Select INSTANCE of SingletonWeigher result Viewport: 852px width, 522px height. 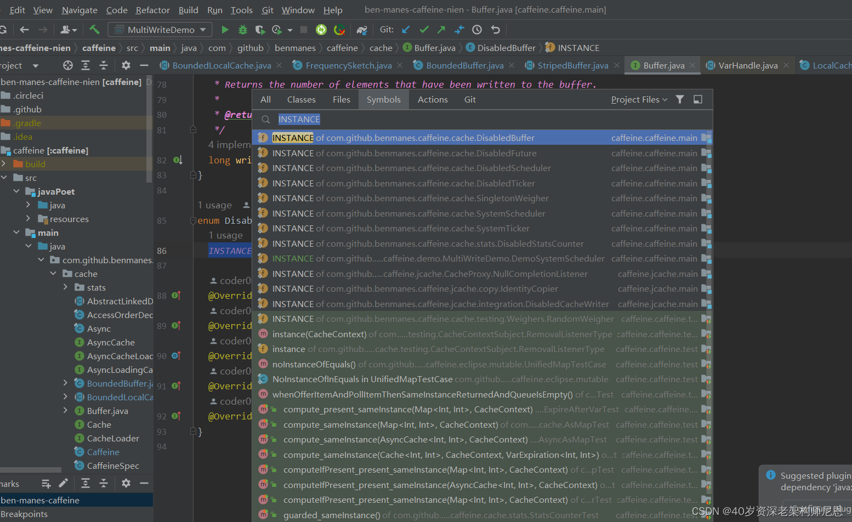(482, 198)
